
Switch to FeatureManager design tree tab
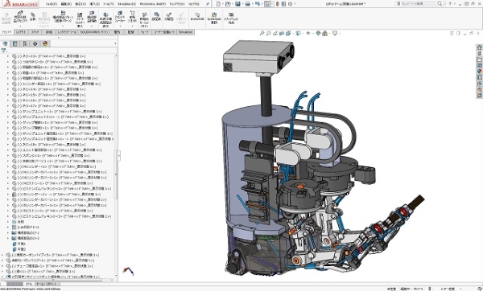[5, 43]
